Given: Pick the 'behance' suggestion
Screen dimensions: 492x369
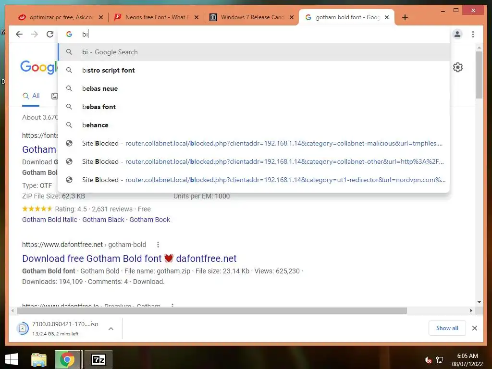Looking at the screenshot, I should [254, 125].
